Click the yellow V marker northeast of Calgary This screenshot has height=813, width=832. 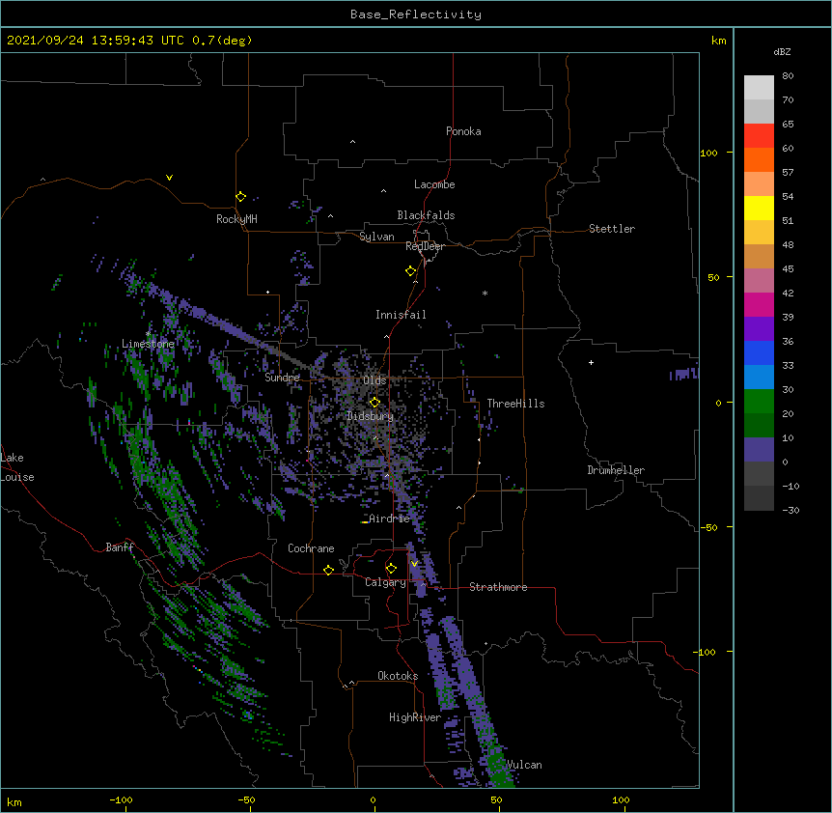(x=414, y=564)
